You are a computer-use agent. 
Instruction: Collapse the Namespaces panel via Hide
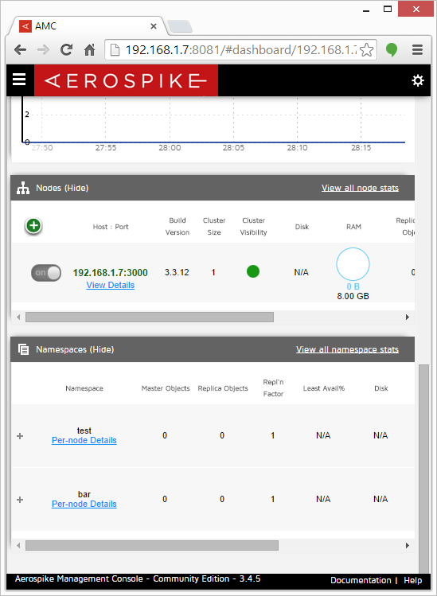102,349
